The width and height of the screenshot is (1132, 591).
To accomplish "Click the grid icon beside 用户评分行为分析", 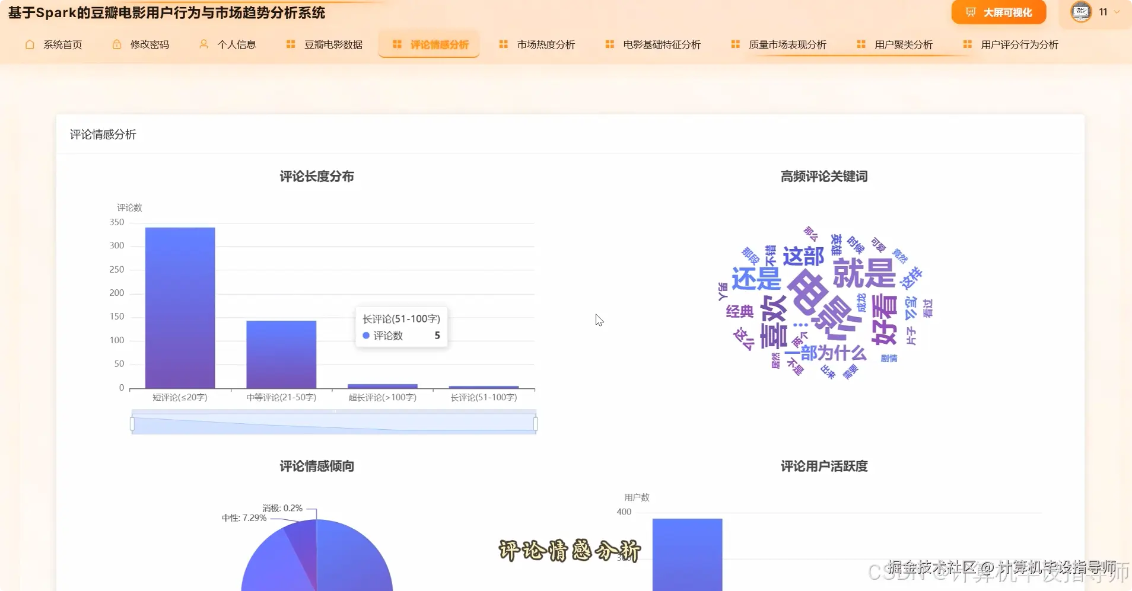I will tap(967, 44).
